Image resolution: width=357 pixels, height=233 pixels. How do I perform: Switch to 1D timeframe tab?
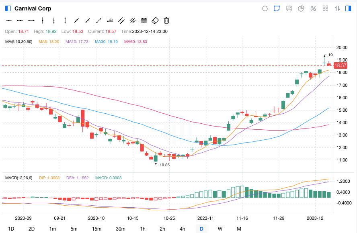coord(11,229)
